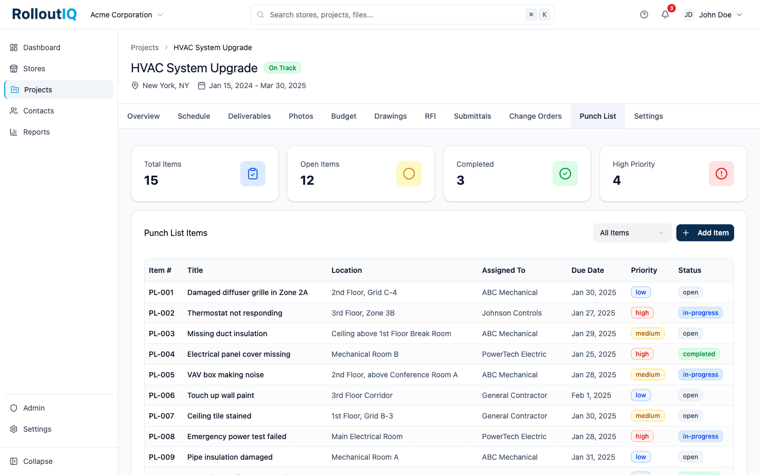Open the Drawings tab
The height and width of the screenshot is (475, 760).
[x=391, y=116]
